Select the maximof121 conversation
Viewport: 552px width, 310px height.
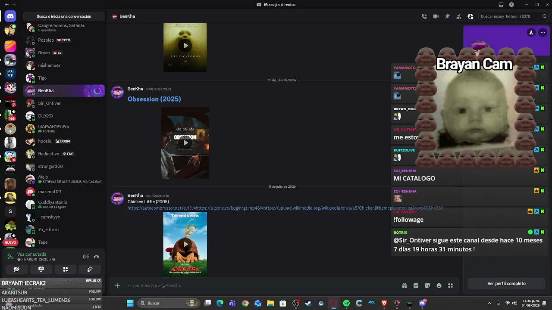click(x=64, y=192)
